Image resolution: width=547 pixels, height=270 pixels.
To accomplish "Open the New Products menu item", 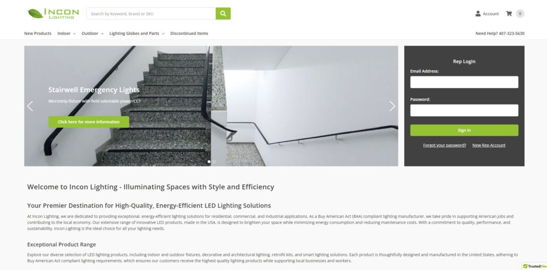I will click(x=38, y=33).
